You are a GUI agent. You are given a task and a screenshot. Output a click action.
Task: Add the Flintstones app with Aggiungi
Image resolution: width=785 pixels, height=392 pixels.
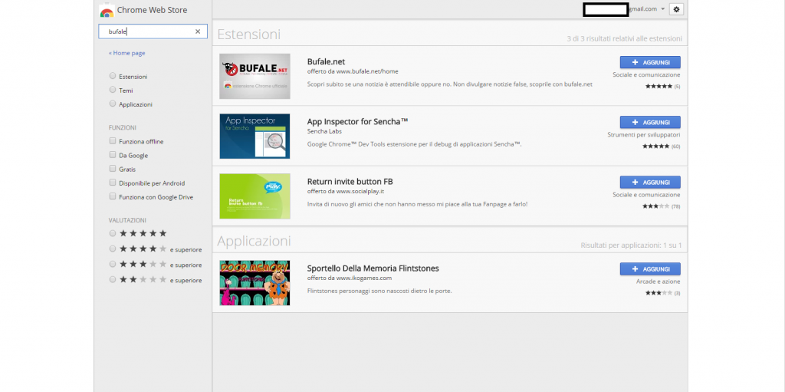(x=649, y=268)
